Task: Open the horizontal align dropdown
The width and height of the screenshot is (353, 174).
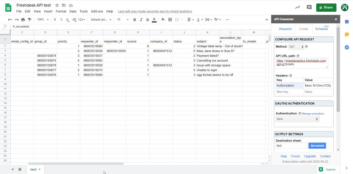Action: tap(190, 20)
